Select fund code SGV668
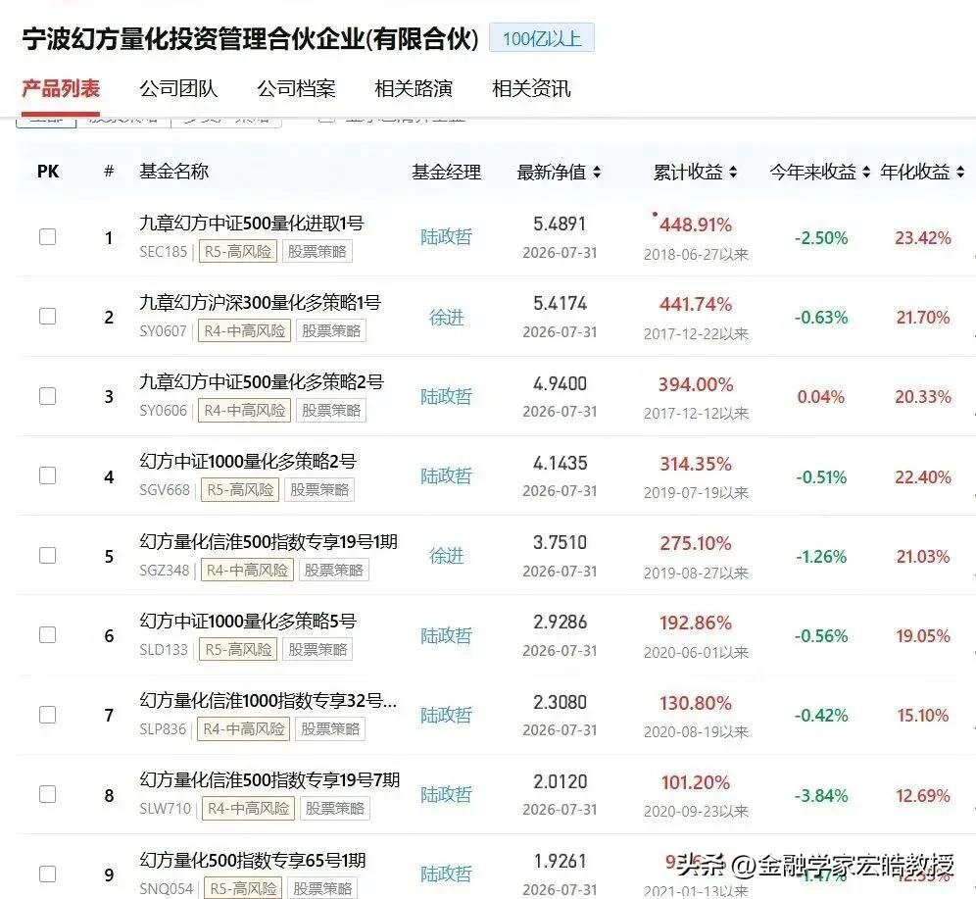 pos(165,490)
